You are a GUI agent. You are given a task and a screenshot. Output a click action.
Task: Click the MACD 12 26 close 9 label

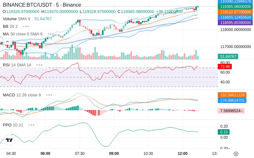[x=22, y=95]
